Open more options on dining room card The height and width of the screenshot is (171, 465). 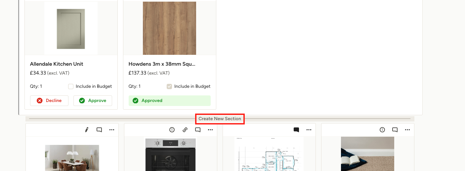[112, 130]
